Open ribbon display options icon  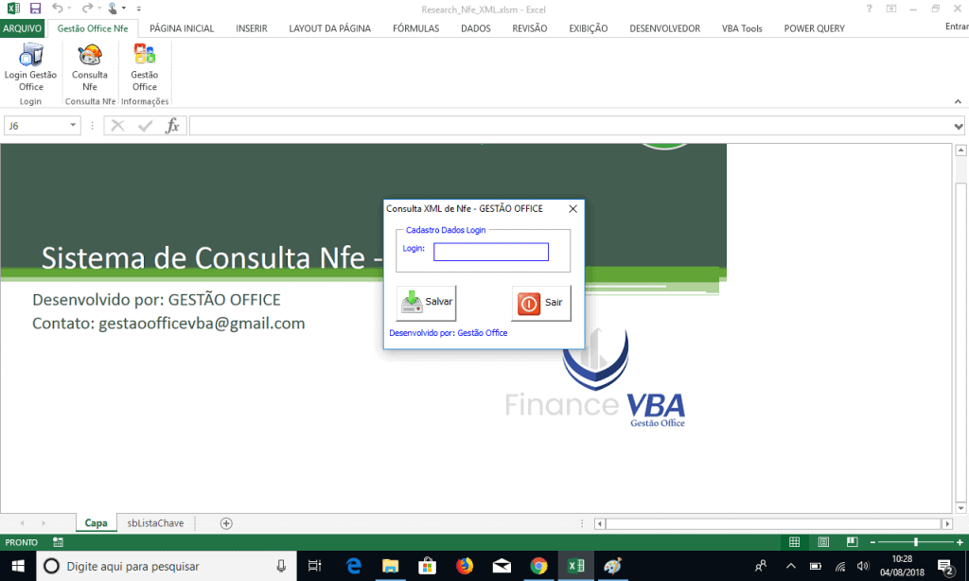[891, 9]
